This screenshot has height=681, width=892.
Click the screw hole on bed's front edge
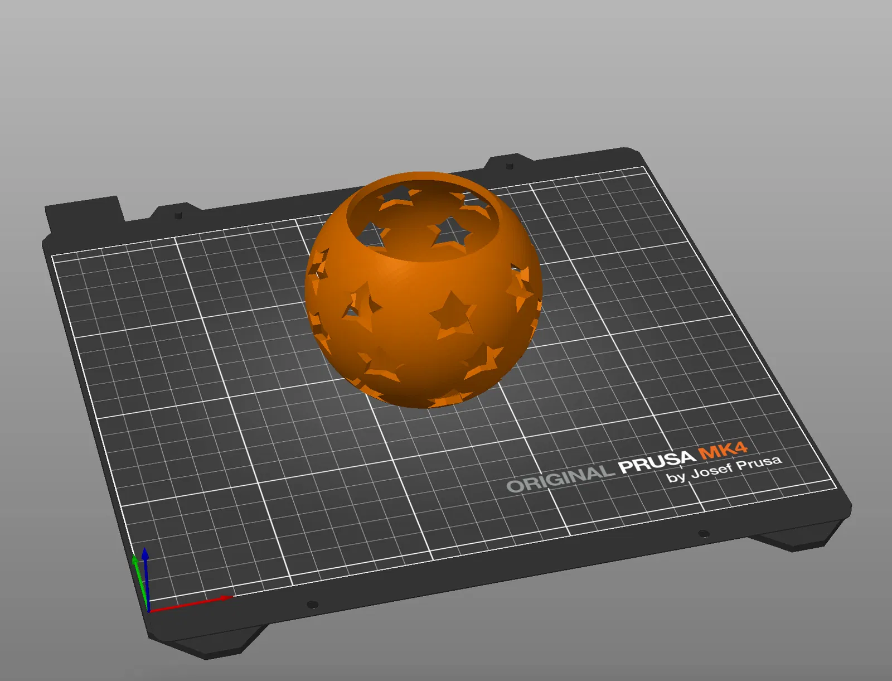point(312,605)
